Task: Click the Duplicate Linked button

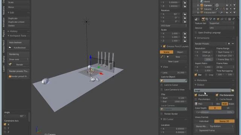Action: [18, 22]
